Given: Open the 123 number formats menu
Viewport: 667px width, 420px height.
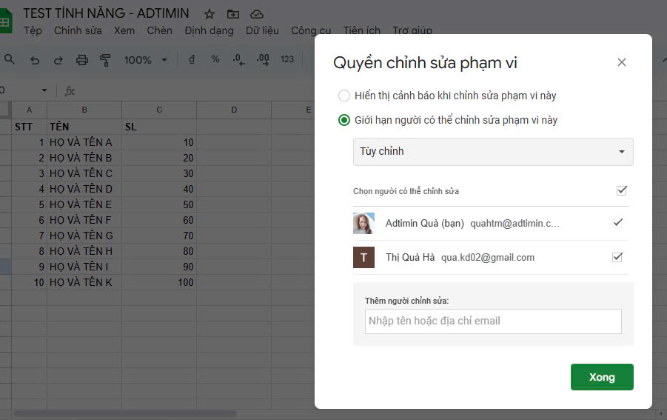Looking at the screenshot, I should (287, 59).
